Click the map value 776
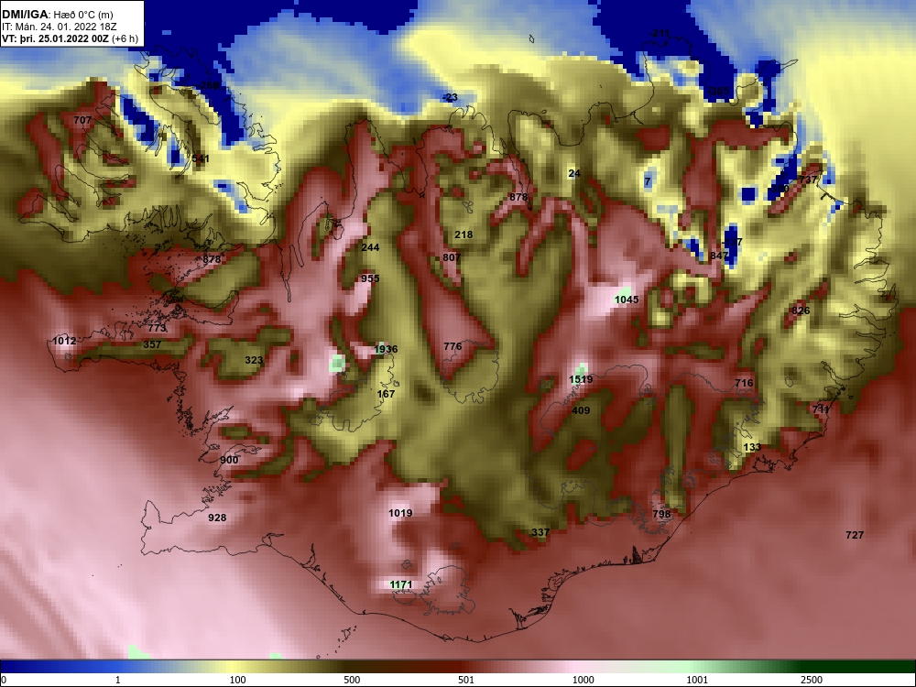 [x=453, y=346]
